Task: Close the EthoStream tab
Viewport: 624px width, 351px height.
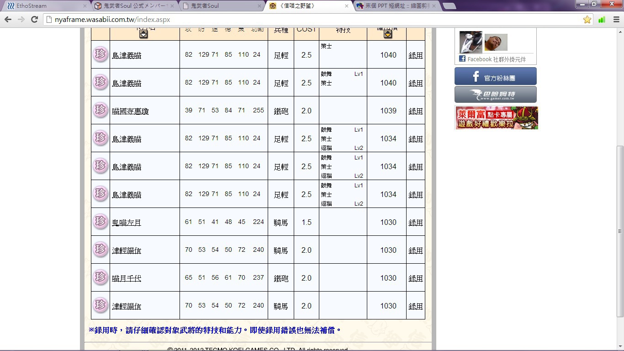Action: 85,6
